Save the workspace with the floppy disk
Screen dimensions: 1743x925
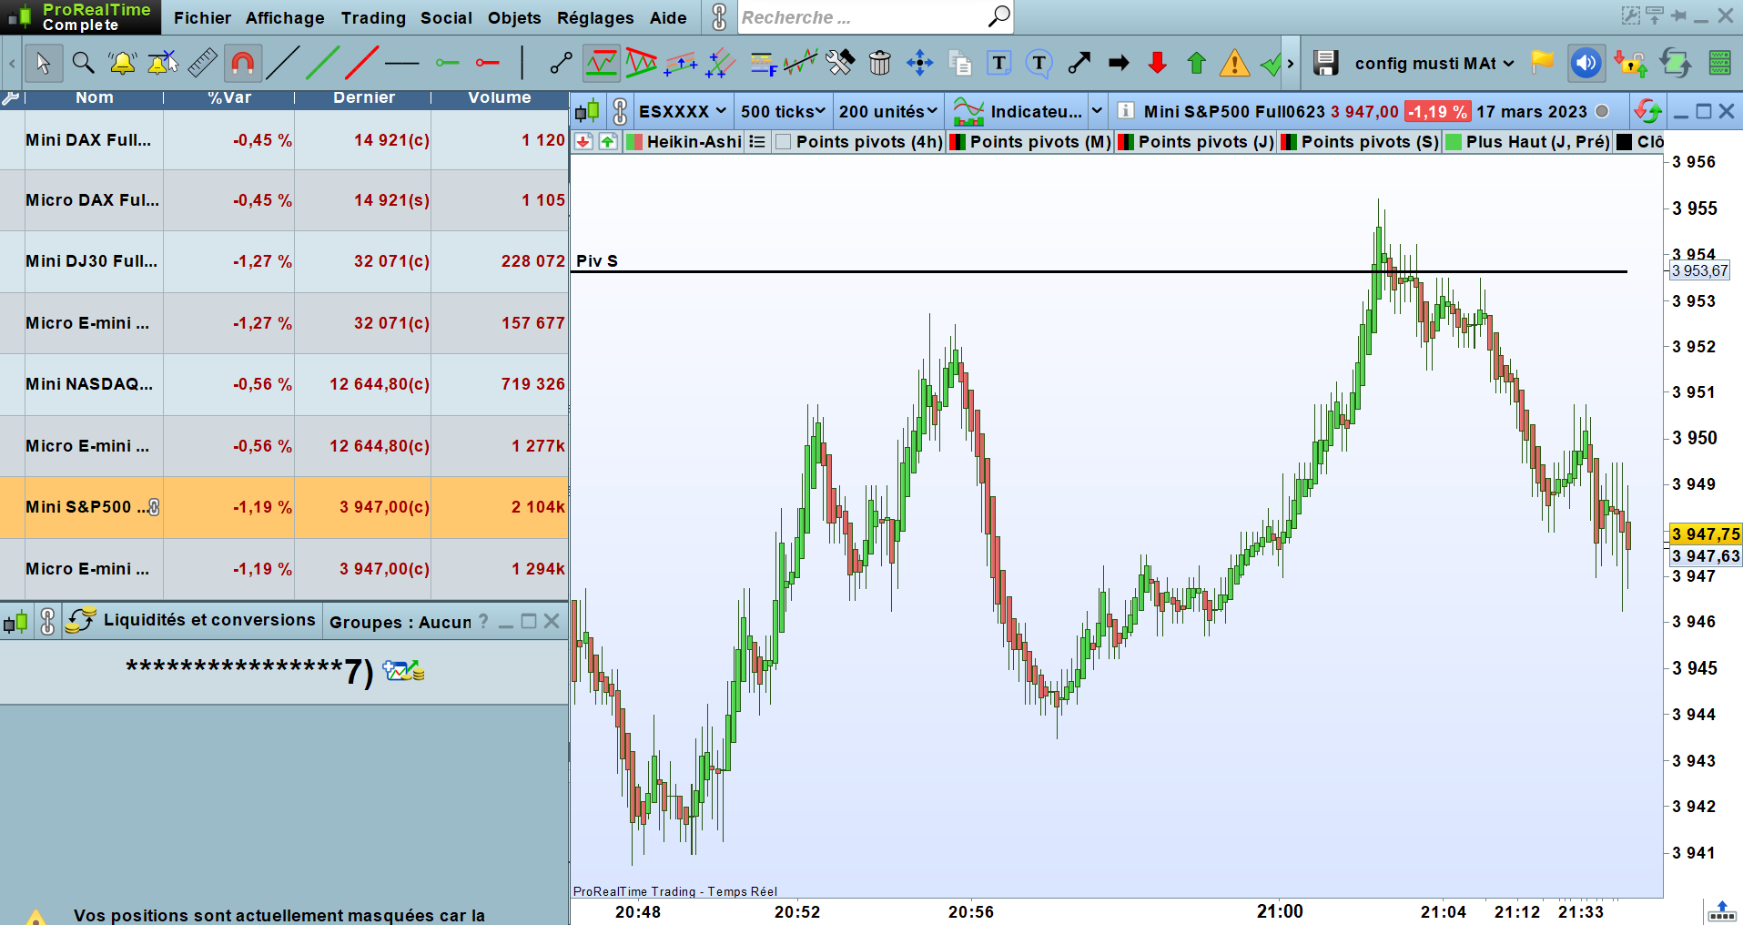[x=1325, y=63]
